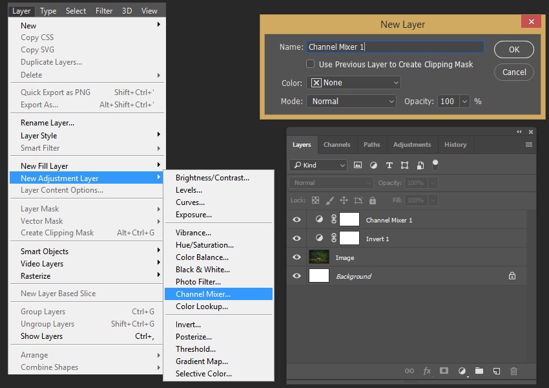Click the pixel layer filter icon

357,165
